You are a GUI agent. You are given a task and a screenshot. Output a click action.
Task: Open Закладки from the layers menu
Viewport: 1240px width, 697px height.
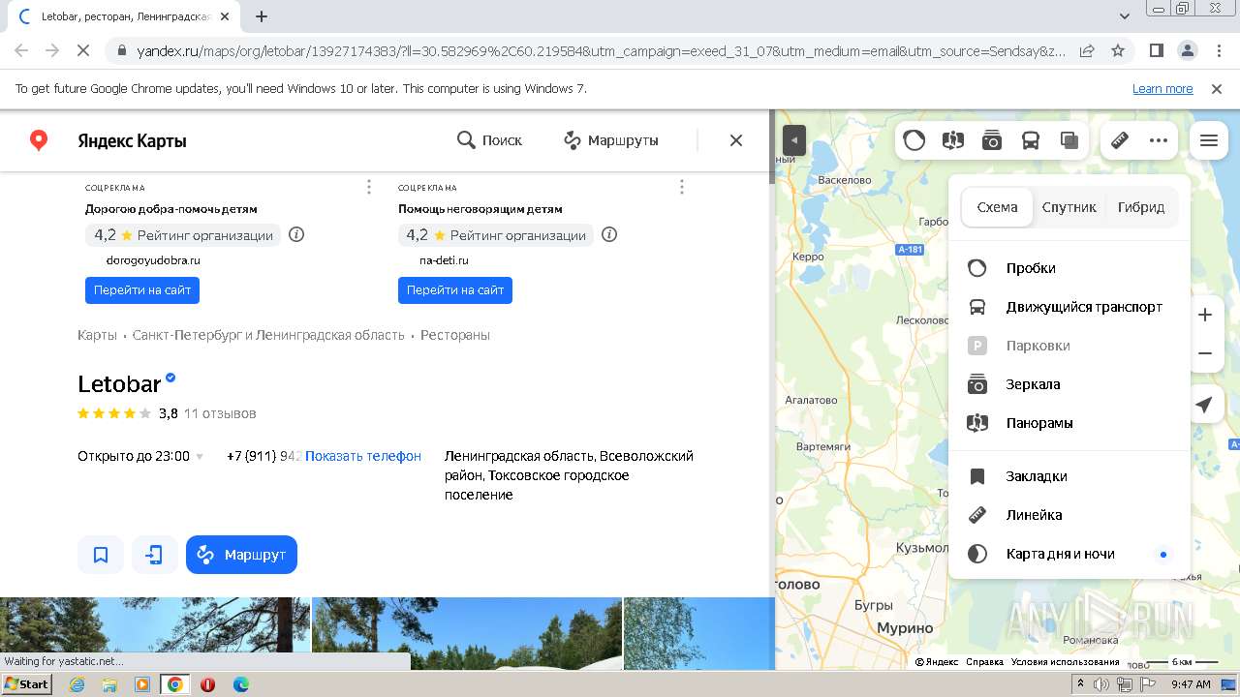[x=1069, y=476]
